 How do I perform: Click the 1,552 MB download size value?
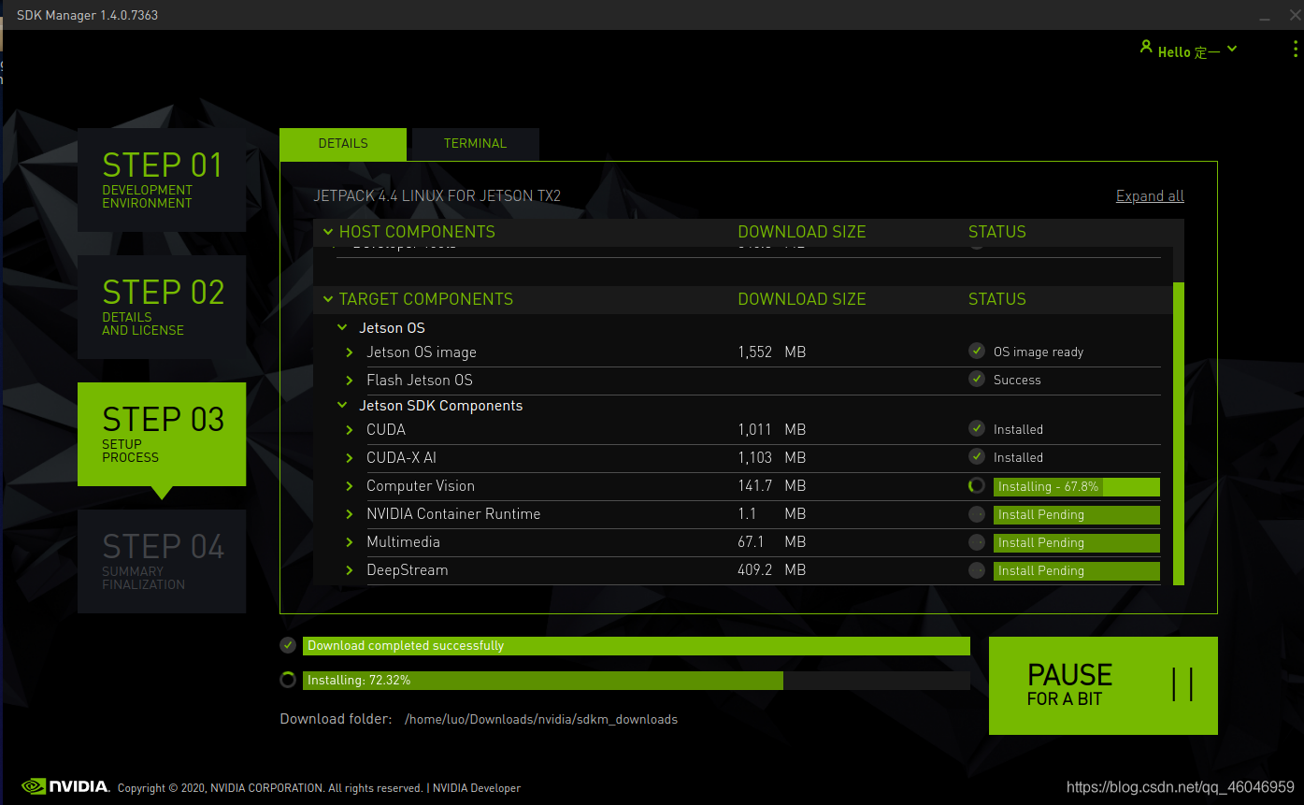coord(771,352)
